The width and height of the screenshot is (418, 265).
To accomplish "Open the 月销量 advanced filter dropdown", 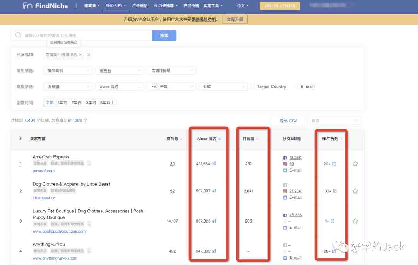I will [x=68, y=87].
